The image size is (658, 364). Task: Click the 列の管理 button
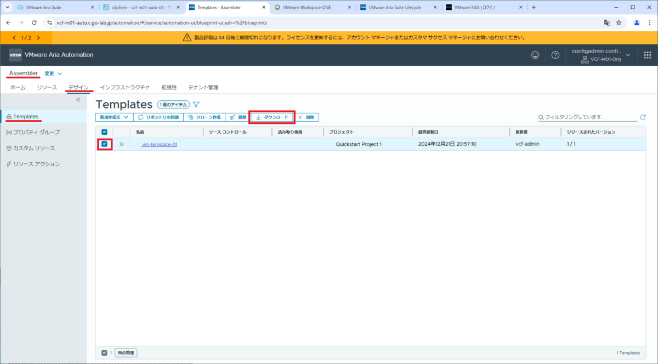[126, 352]
